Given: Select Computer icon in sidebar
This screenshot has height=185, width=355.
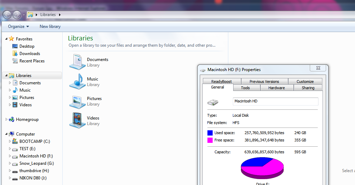Looking at the screenshot, I should 11,134.
